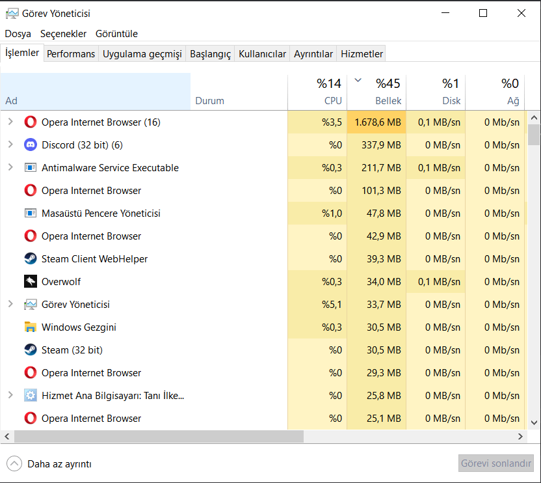This screenshot has height=483, width=541.
Task: Switch to the Performans tab
Action: (x=71, y=54)
